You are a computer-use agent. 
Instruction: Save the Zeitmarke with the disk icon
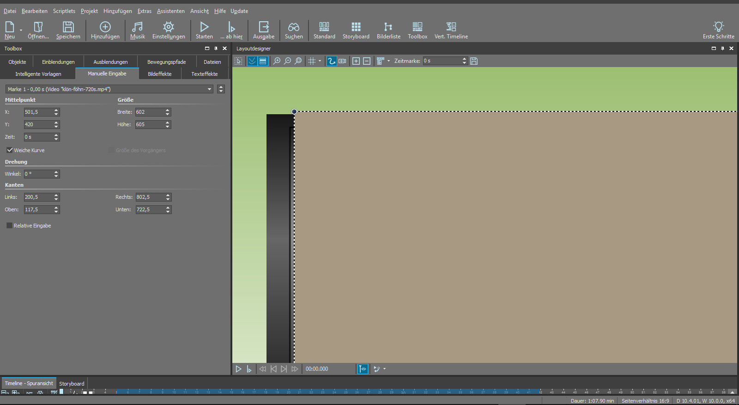coord(474,61)
